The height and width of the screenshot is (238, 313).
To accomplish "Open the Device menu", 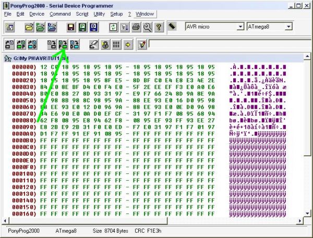I will pyautogui.click(x=37, y=14).
